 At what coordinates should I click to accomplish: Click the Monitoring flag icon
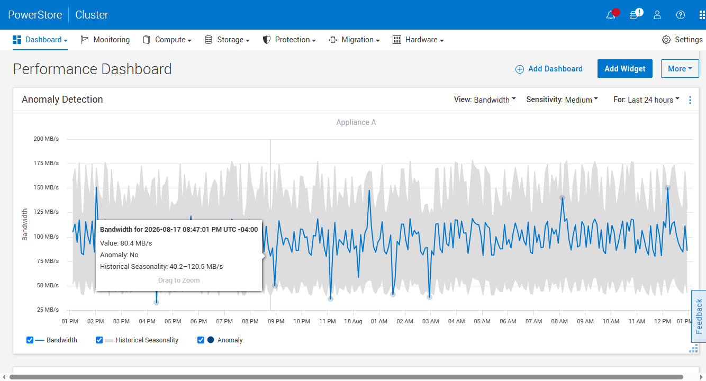click(85, 40)
